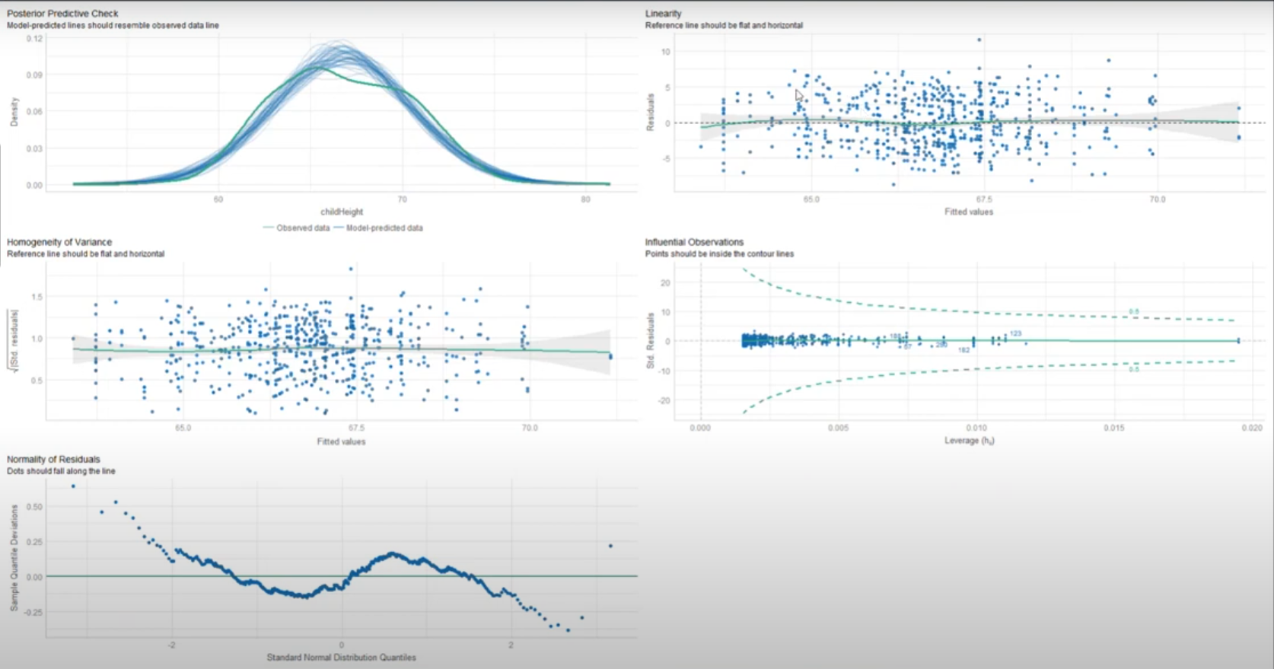Click the "childHeight" x-axis label
Viewport: 1274px width, 669px height.
(342, 212)
